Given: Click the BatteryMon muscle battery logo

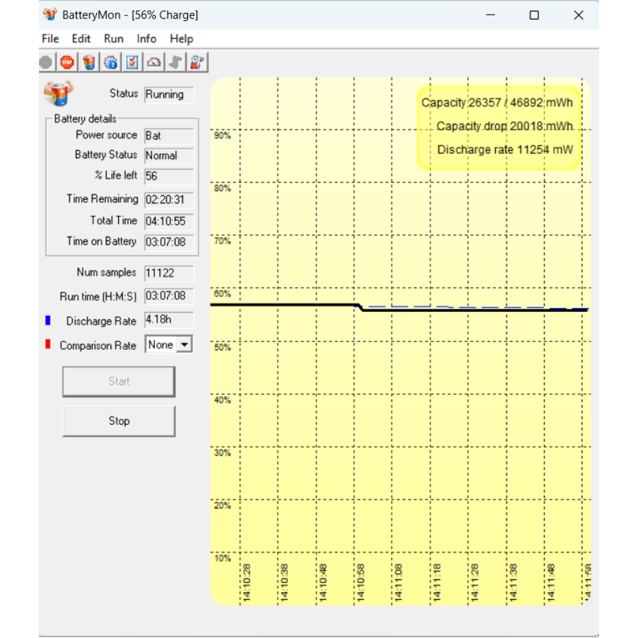Looking at the screenshot, I should [58, 93].
